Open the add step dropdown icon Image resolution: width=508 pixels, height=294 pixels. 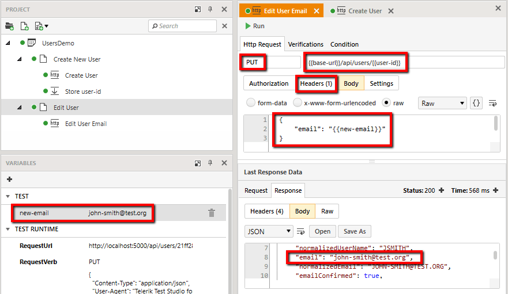(x=42, y=26)
